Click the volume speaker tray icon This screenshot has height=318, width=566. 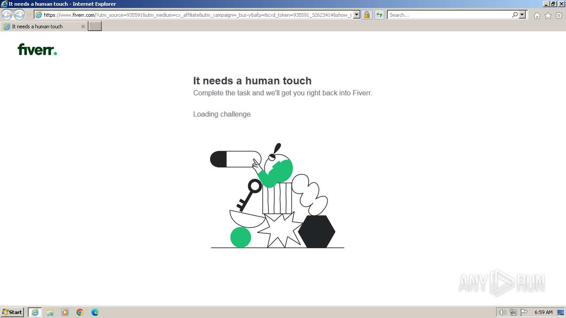(x=502, y=312)
